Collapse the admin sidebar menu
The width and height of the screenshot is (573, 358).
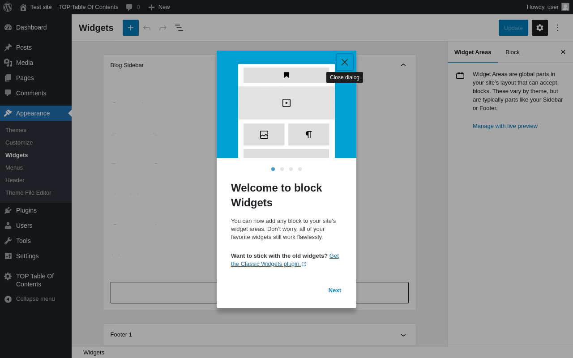tap(36, 299)
